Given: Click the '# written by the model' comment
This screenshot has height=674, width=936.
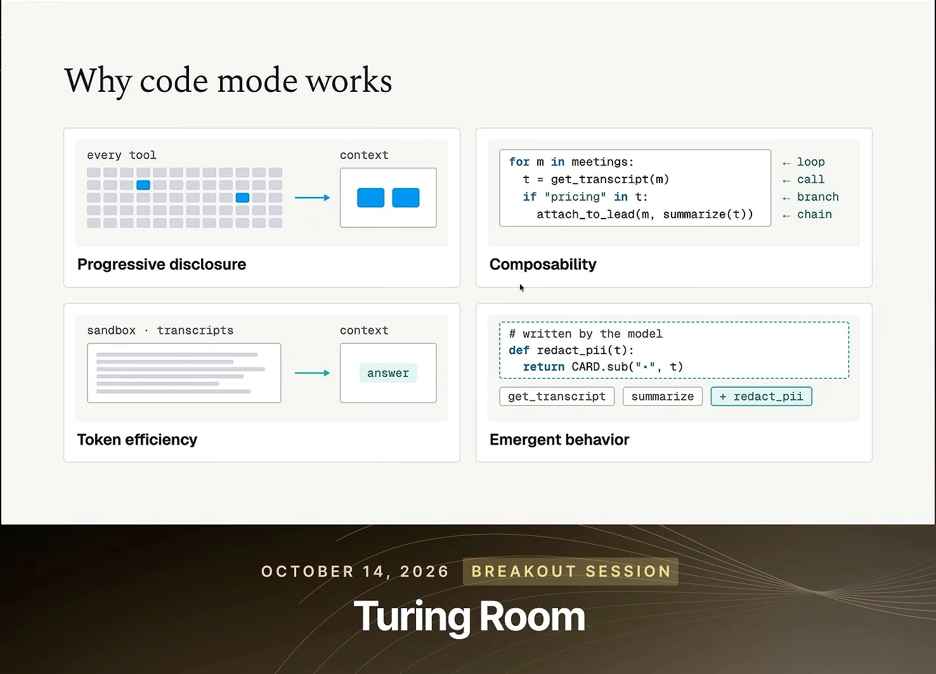Looking at the screenshot, I should click(x=585, y=334).
